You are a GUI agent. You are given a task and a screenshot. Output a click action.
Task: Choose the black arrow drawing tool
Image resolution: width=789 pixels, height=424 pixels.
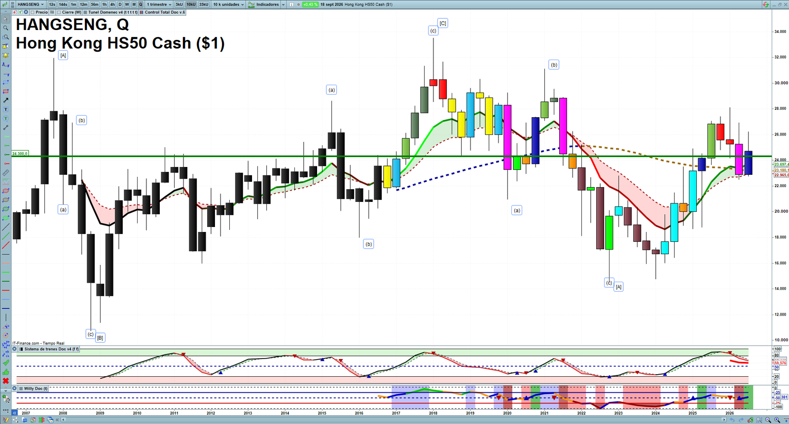[x=6, y=100]
